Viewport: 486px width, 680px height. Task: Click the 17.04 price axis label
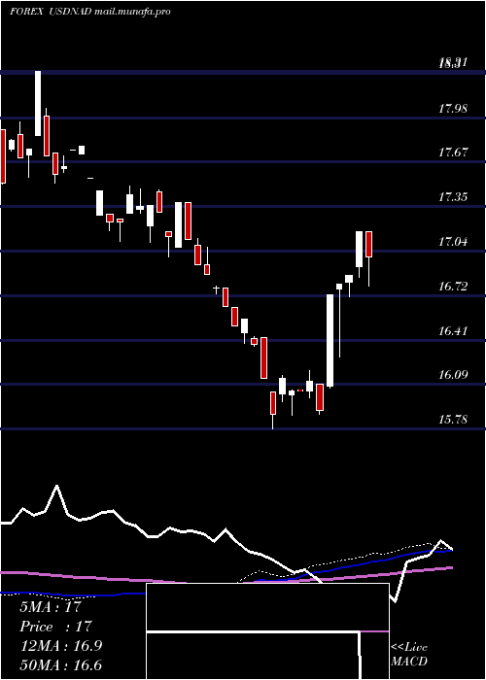(453, 242)
